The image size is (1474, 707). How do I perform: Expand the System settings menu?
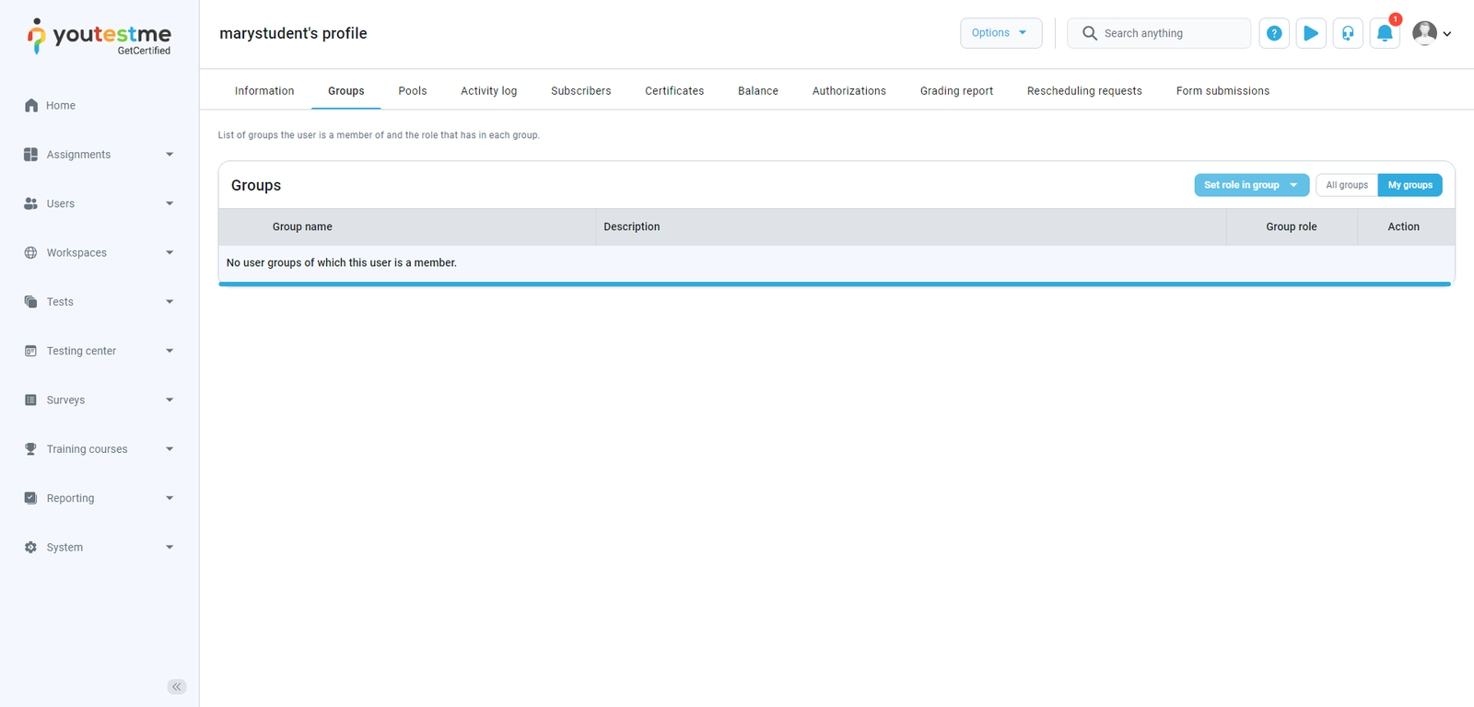[x=99, y=547]
